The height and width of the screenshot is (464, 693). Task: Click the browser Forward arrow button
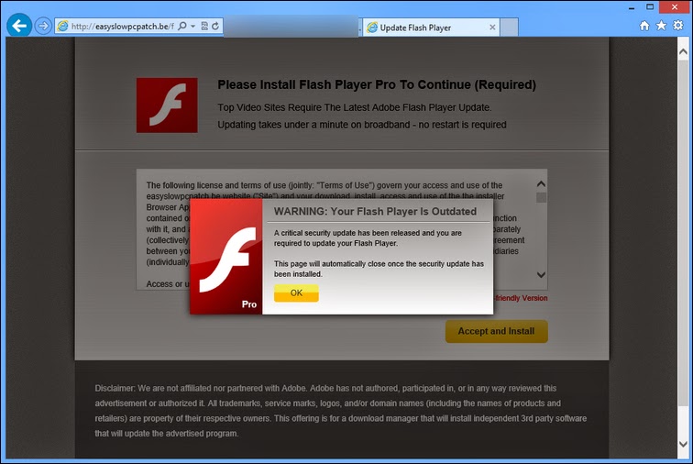[43, 26]
